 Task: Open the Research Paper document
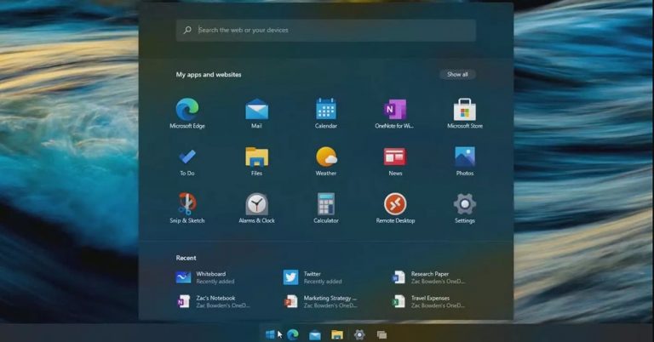pyautogui.click(x=428, y=277)
